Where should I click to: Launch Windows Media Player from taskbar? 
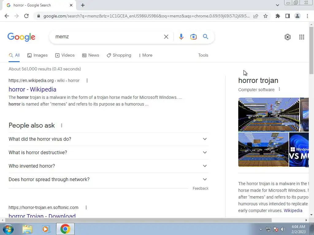point(46,229)
